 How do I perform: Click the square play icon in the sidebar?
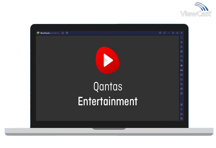(182, 51)
